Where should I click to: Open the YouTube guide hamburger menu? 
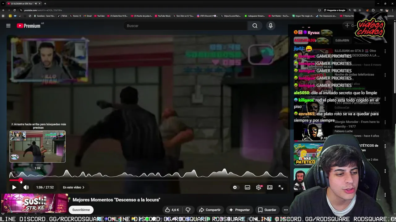tap(8, 26)
